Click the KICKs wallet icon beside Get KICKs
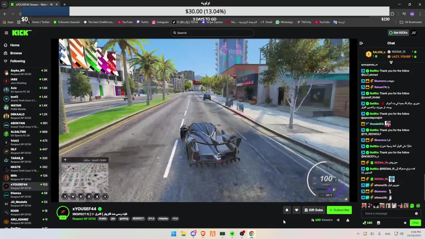Viewport: 425px width, 239px height. [414, 33]
